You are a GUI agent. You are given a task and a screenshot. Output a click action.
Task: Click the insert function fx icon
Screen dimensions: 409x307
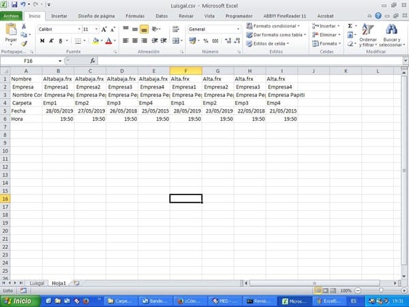pyautogui.click(x=92, y=61)
